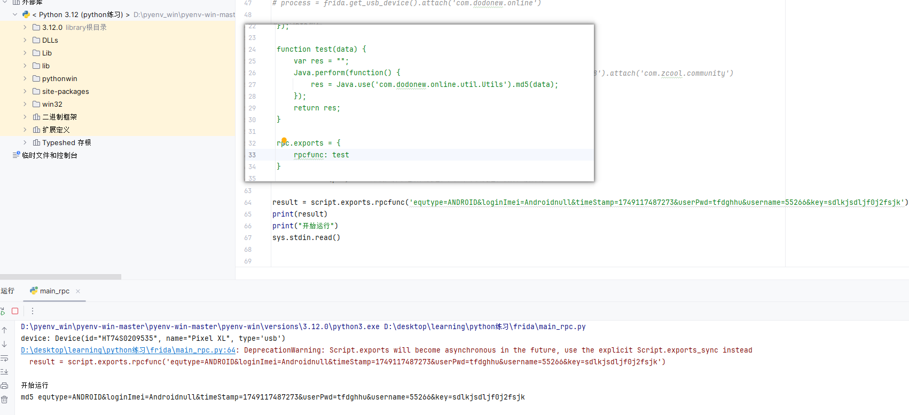This screenshot has width=909, height=415.
Task: Print the console output
Action: pyautogui.click(x=4, y=386)
